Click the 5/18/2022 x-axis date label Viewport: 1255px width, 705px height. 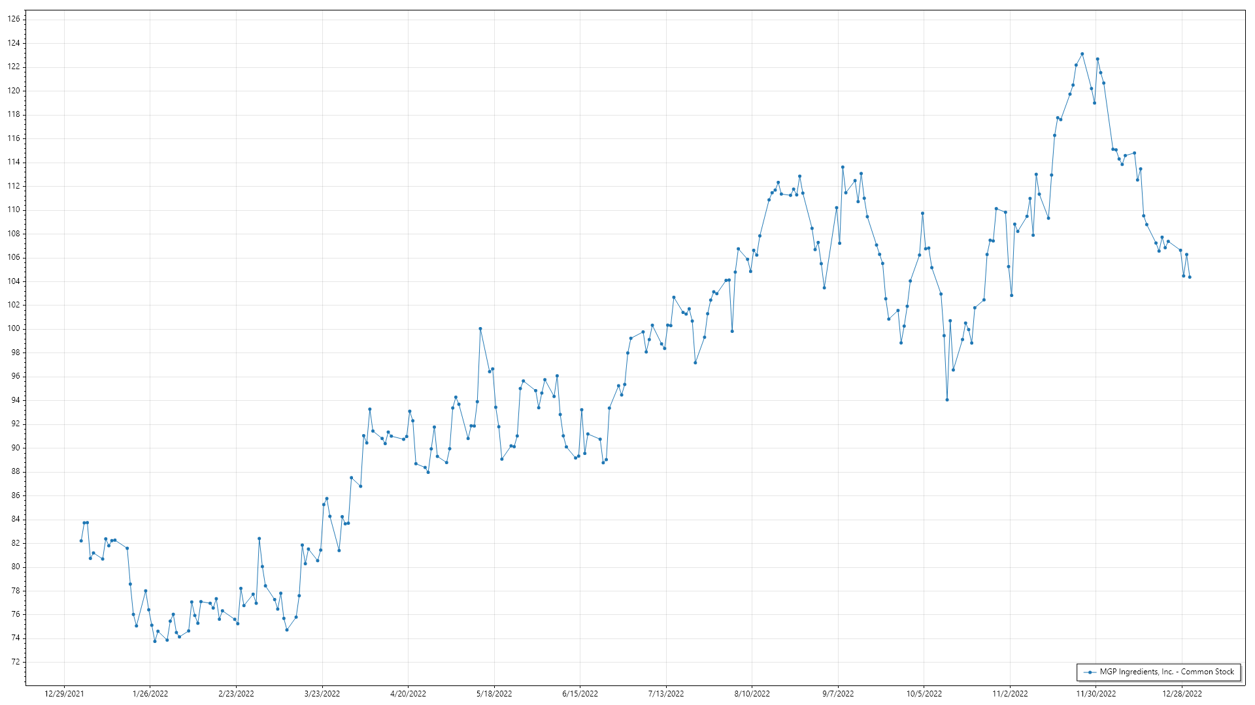coord(494,694)
